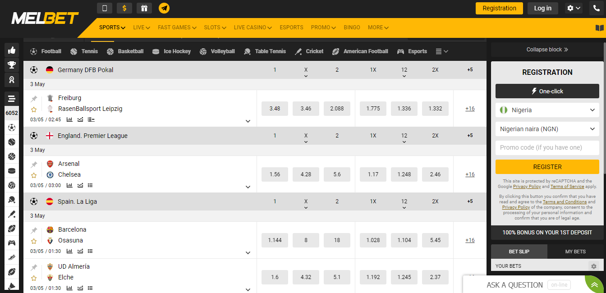
Task: Open the trophy icon in left sidebar
Action: point(12,65)
